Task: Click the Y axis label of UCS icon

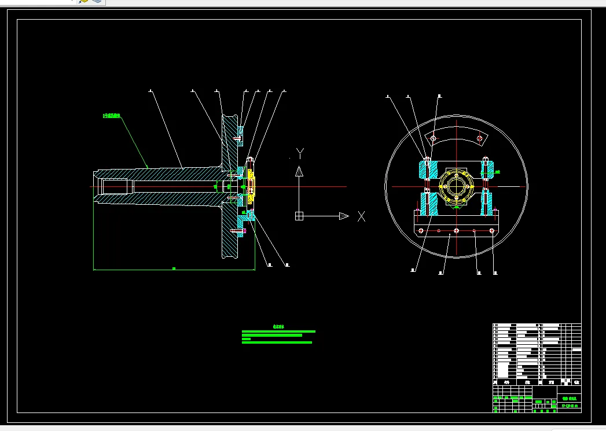Action: tap(300, 153)
